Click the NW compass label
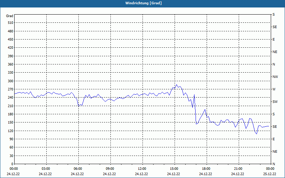 tap(275, 77)
